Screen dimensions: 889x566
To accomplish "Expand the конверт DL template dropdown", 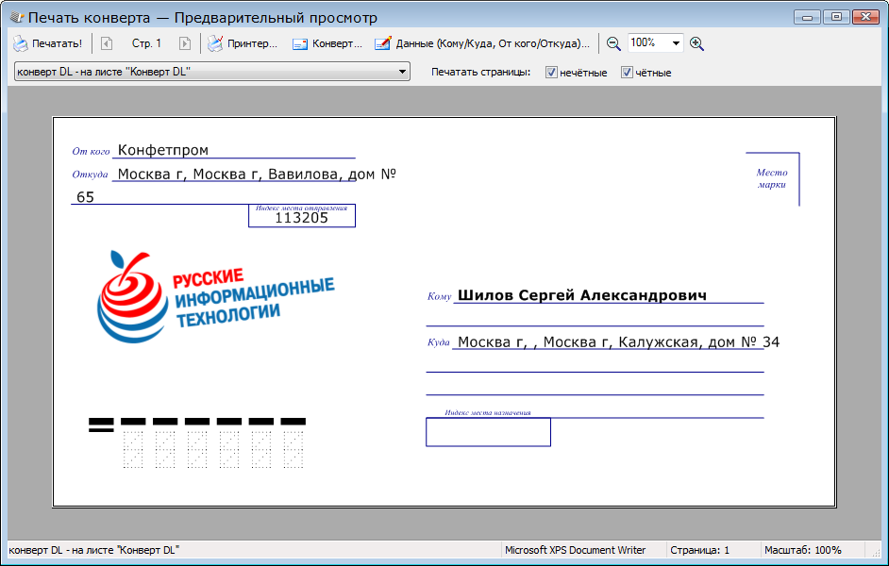I will pyautogui.click(x=402, y=72).
